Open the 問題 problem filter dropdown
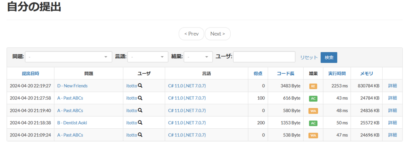Viewport: 407px width, 145px height. click(69, 57)
